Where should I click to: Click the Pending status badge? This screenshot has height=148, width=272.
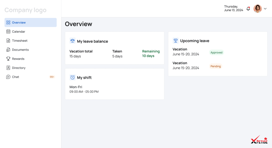pos(215,66)
